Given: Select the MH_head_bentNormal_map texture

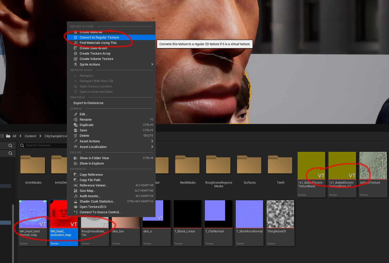Looking at the screenshot, I should (33, 223).
